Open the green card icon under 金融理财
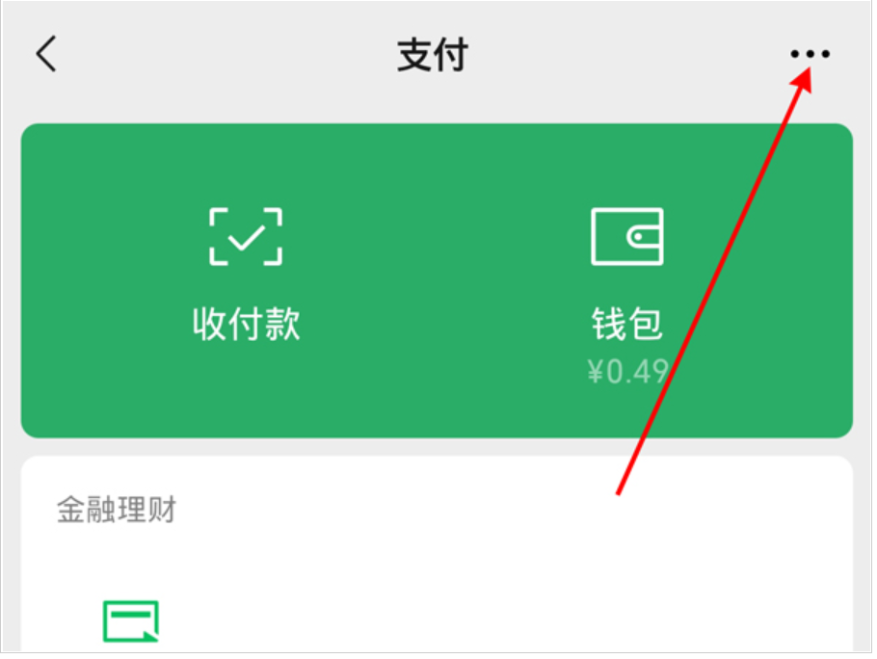This screenshot has width=877, height=659. coord(131,621)
